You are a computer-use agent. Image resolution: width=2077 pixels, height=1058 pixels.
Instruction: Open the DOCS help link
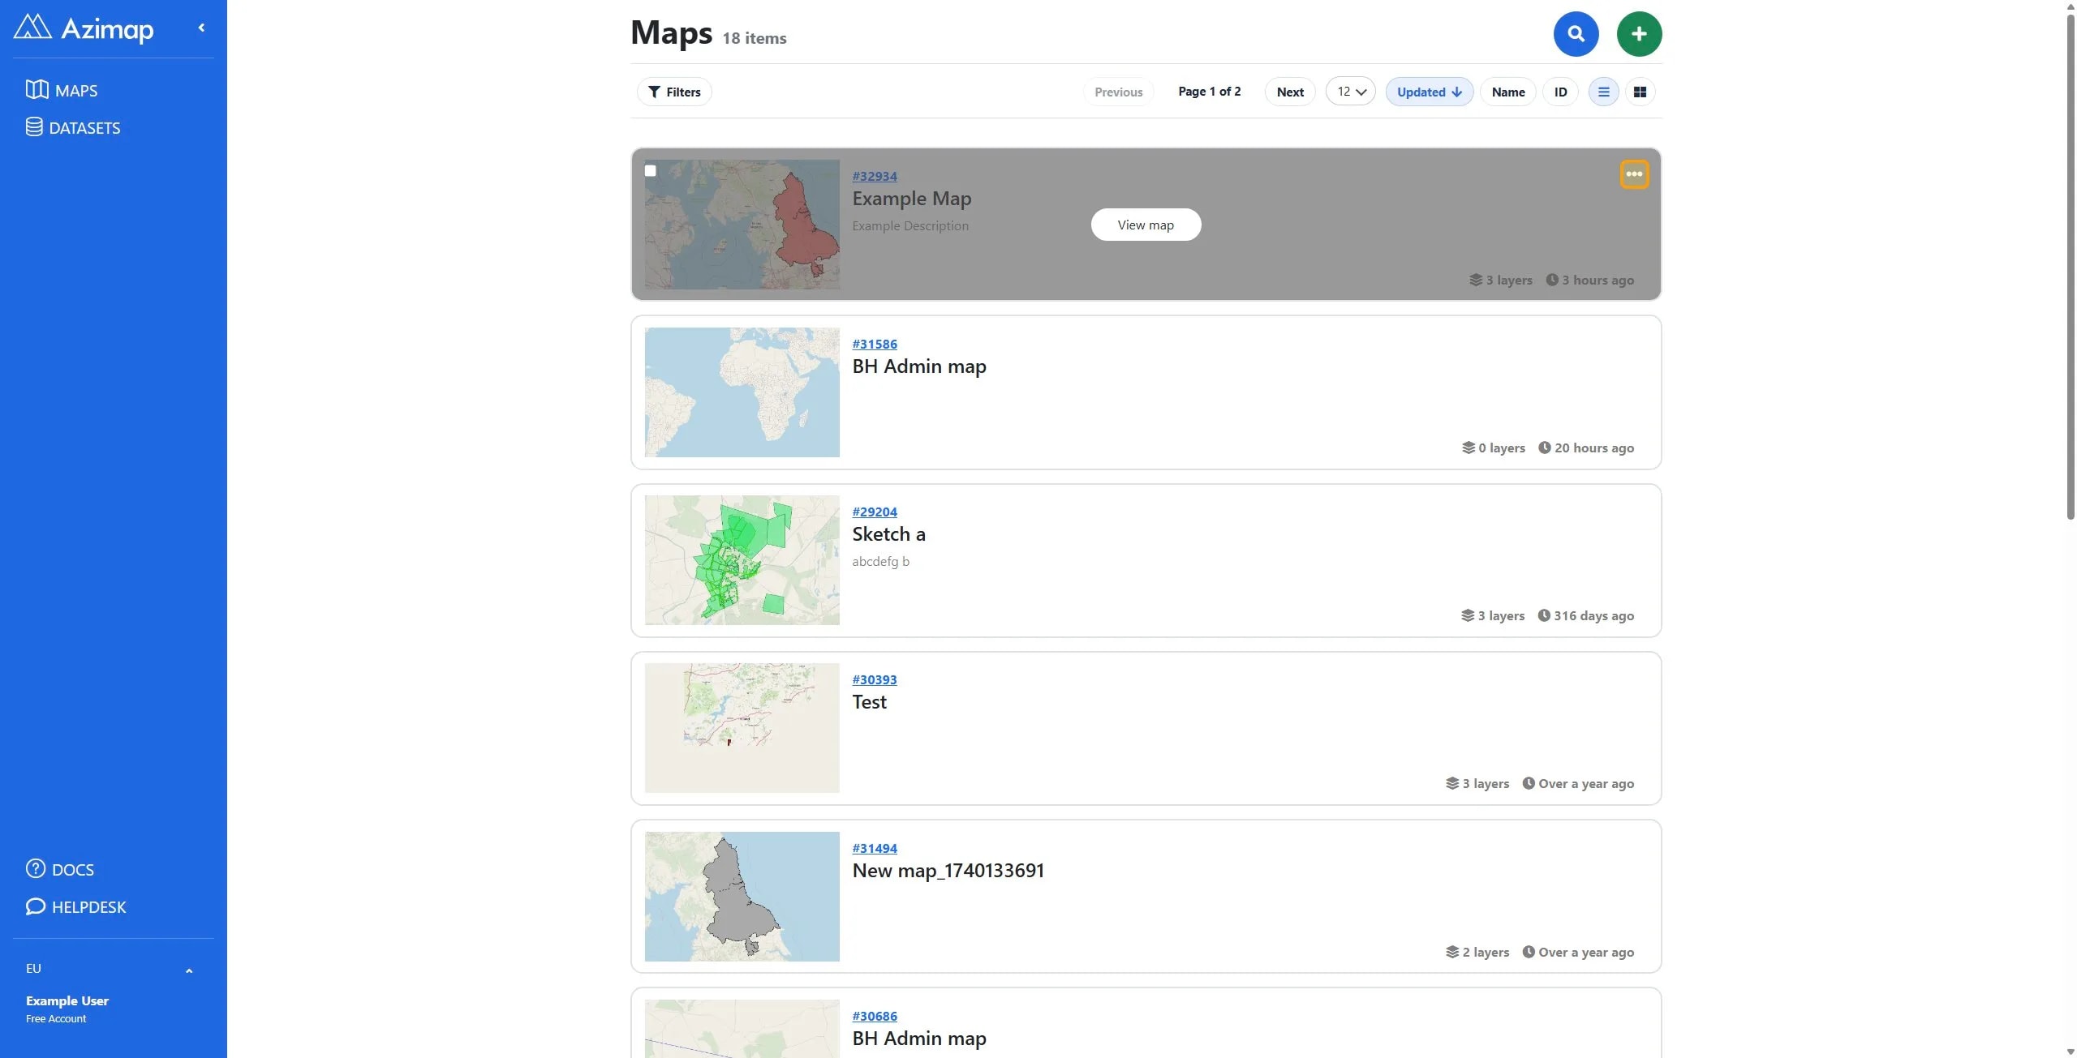pyautogui.click(x=60, y=869)
